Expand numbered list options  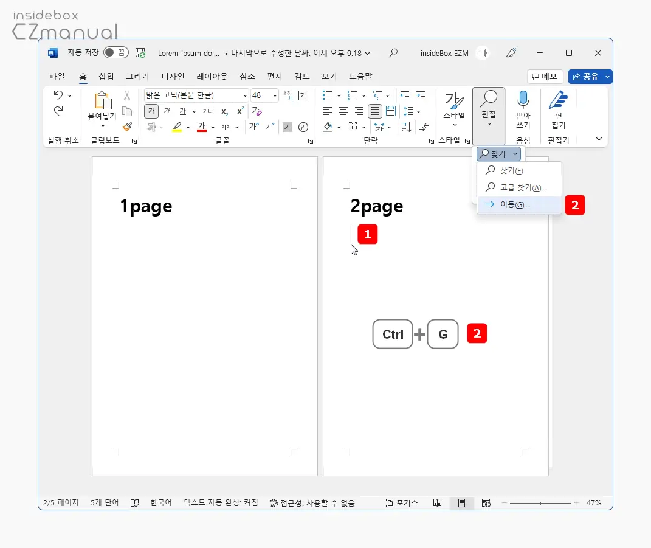(363, 95)
